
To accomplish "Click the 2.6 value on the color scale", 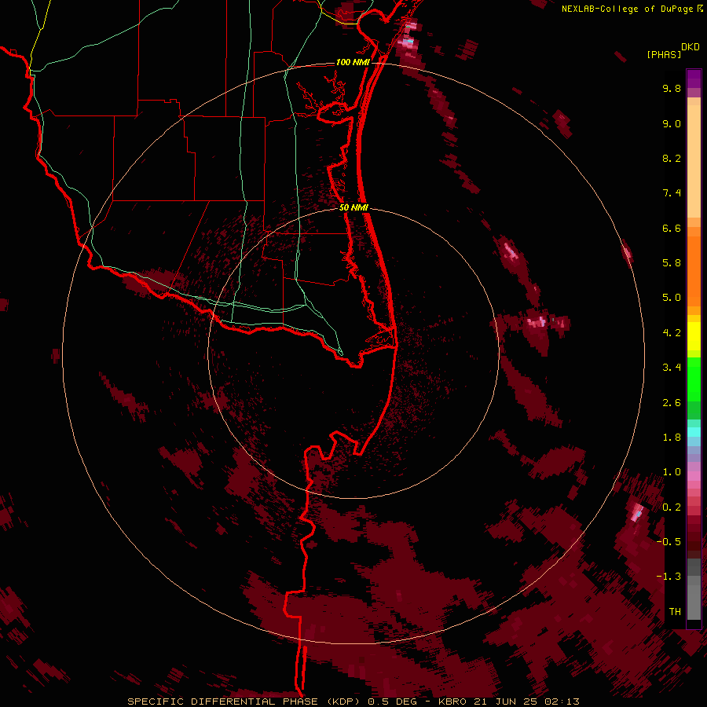I will 672,403.
